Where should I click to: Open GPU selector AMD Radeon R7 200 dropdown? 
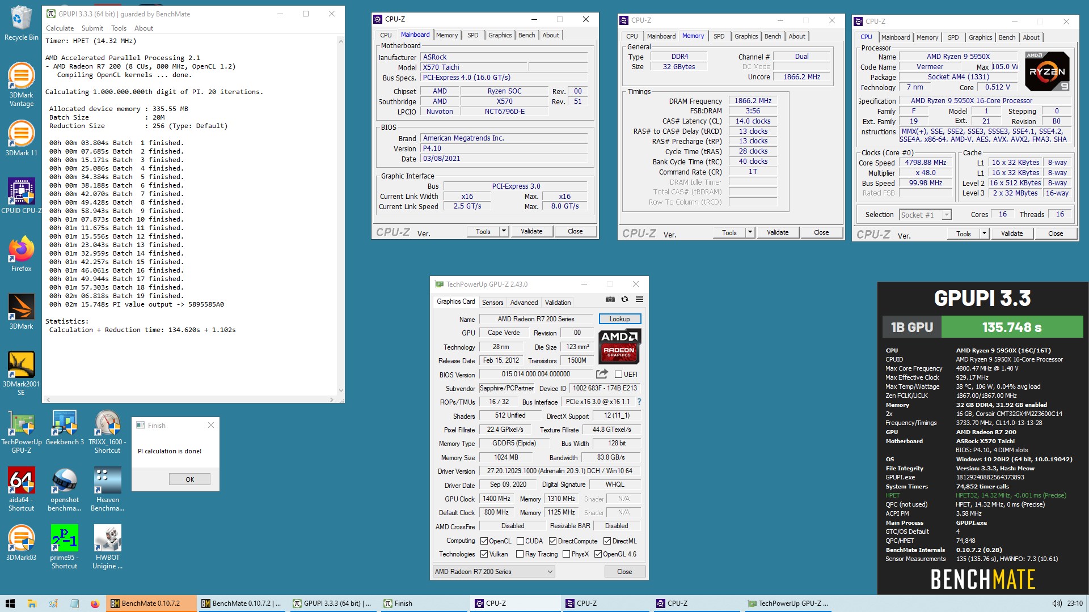[x=493, y=572]
